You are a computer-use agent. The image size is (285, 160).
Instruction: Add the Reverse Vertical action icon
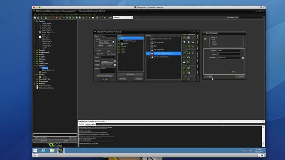pos(189,46)
